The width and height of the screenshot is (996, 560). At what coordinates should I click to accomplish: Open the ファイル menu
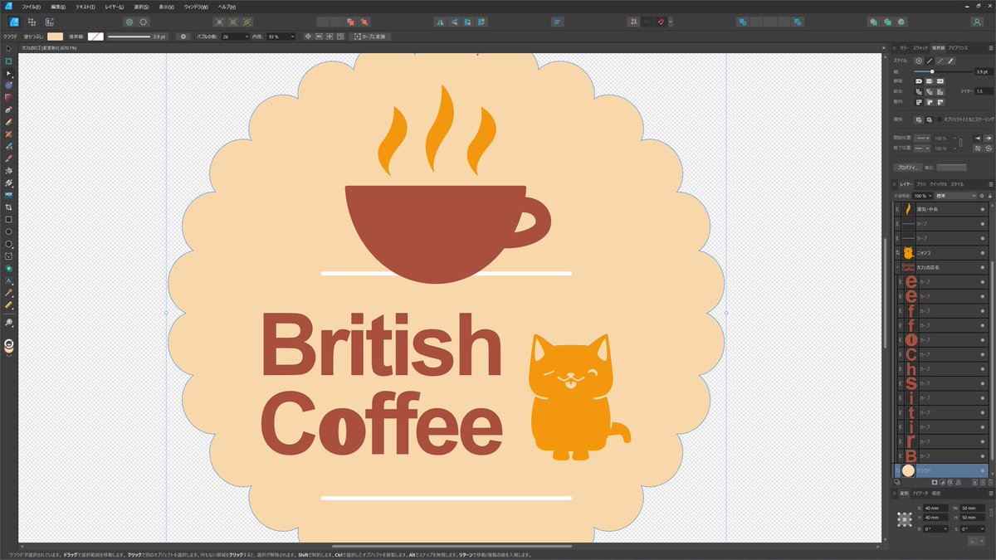31,6
